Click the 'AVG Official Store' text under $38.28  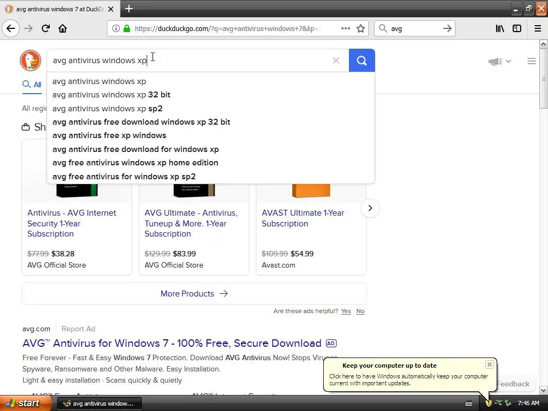pyautogui.click(x=57, y=265)
